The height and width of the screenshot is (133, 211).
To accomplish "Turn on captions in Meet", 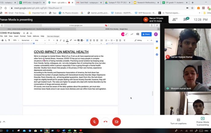I will [x=178, y=122].
